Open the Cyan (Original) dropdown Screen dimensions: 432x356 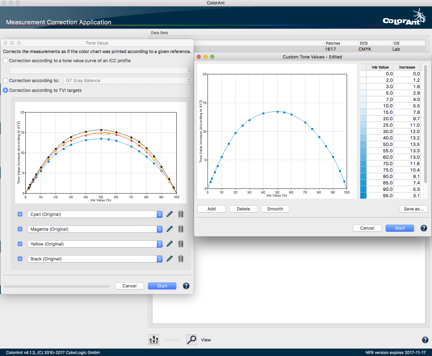(x=95, y=214)
